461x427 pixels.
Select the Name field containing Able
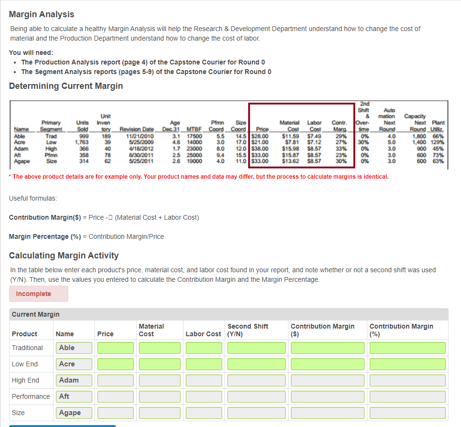[x=74, y=348]
